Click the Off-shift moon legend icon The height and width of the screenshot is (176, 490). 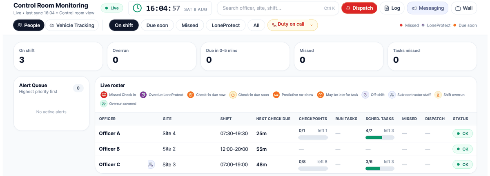point(365,95)
